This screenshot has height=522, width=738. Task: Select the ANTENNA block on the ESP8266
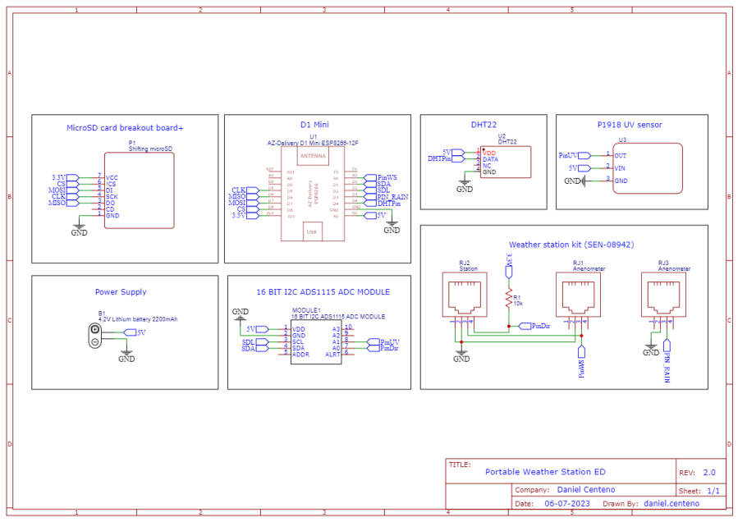[312, 156]
